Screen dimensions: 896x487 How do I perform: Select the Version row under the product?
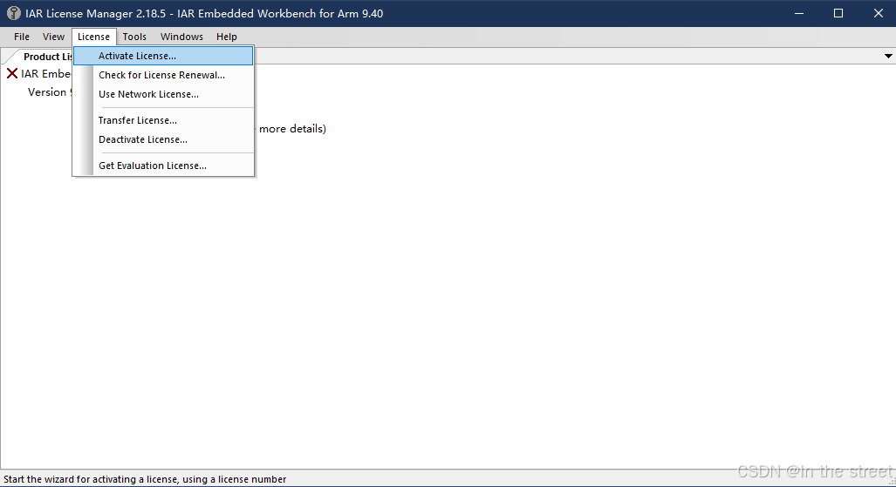[x=51, y=92]
